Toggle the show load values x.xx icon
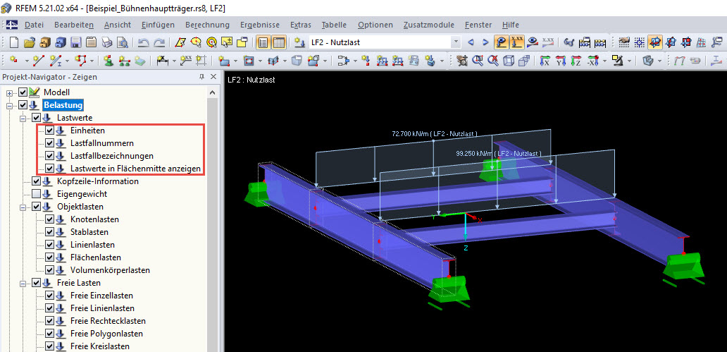The image size is (727, 352). (516, 42)
